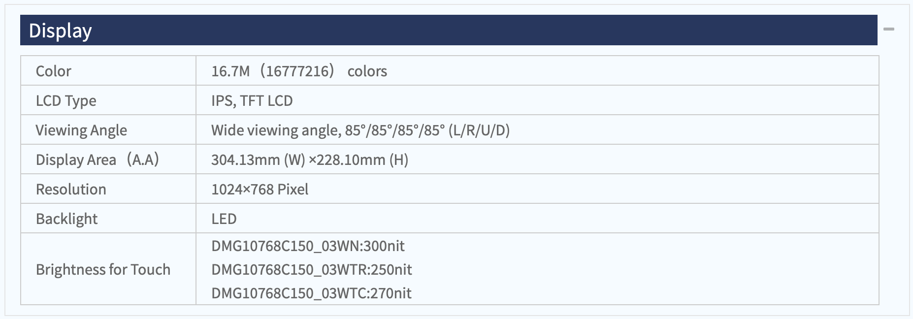
Task: Select the LCD Type label cell
Action: pos(108,100)
